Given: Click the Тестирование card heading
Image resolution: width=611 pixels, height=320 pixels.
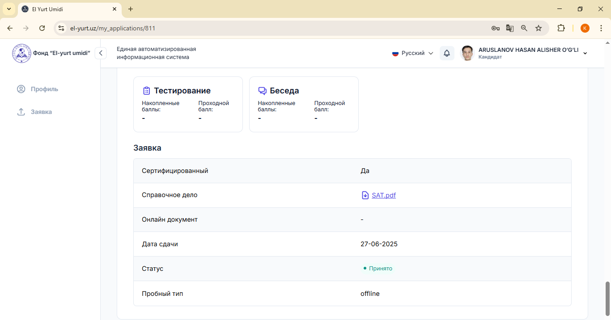Looking at the screenshot, I should [x=182, y=91].
